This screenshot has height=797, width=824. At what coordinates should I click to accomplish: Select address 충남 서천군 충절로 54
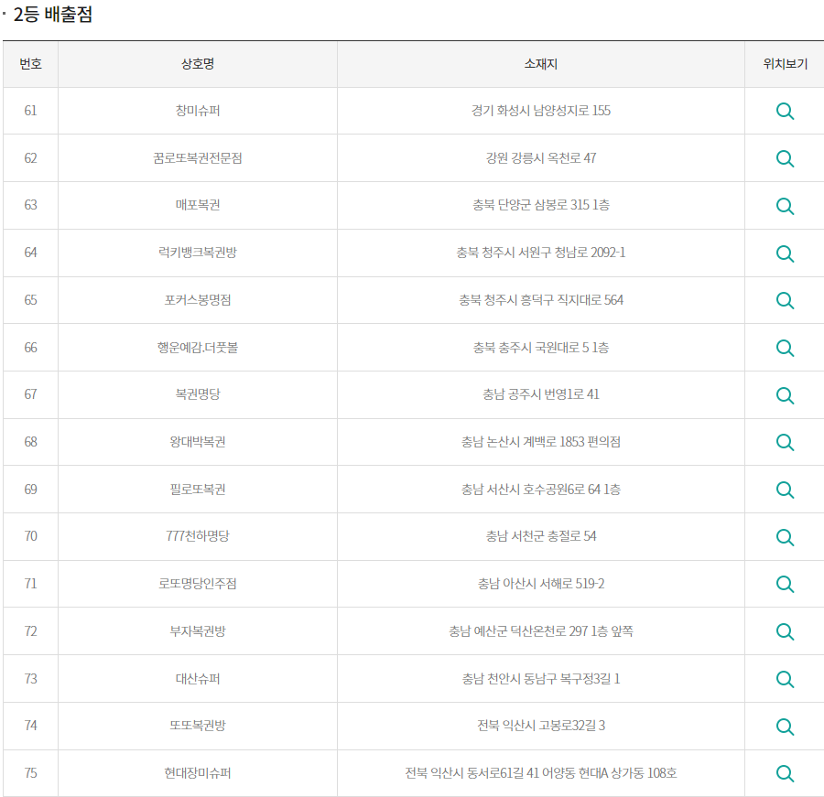[541, 536]
